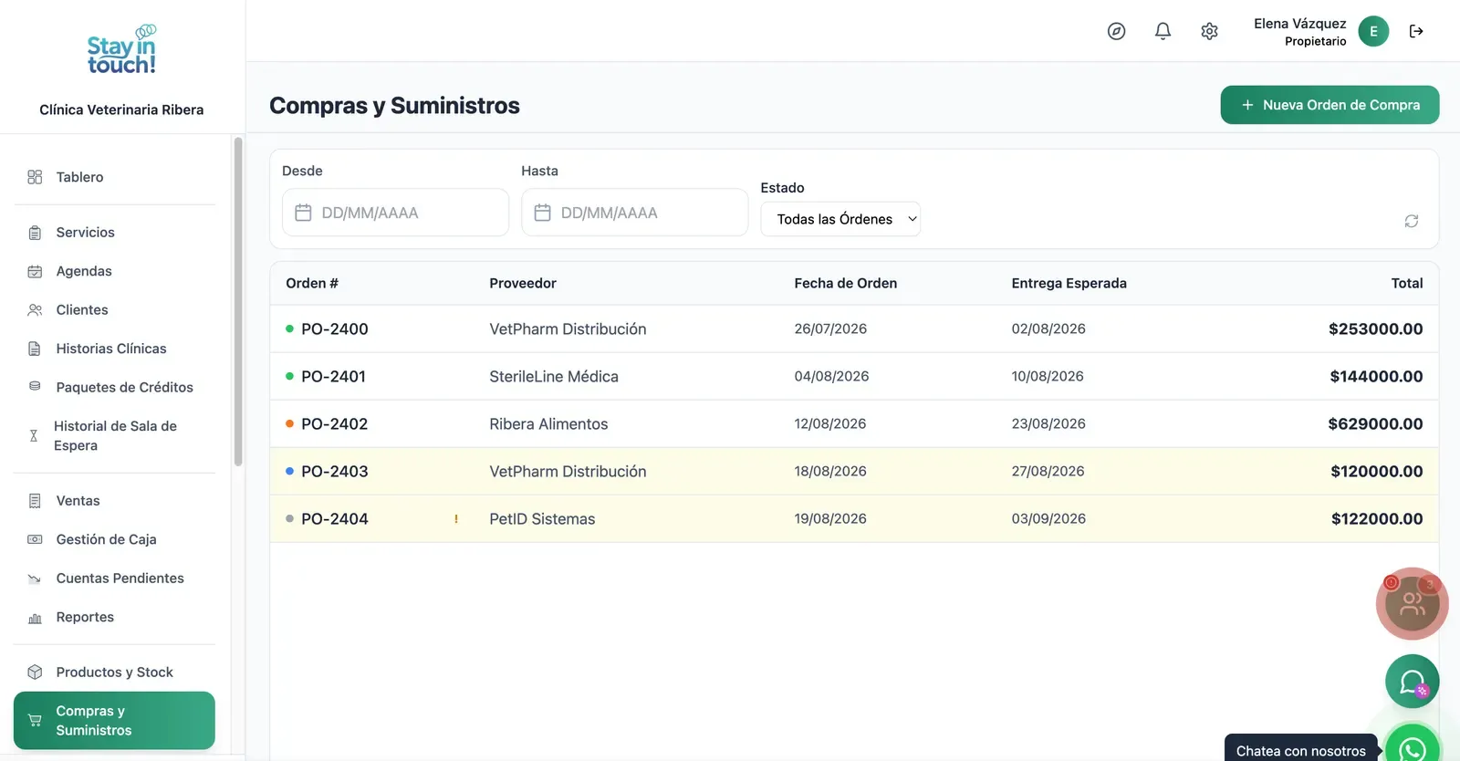Click the Productos y Stock box icon
Image resolution: width=1460 pixels, height=761 pixels.
click(35, 672)
